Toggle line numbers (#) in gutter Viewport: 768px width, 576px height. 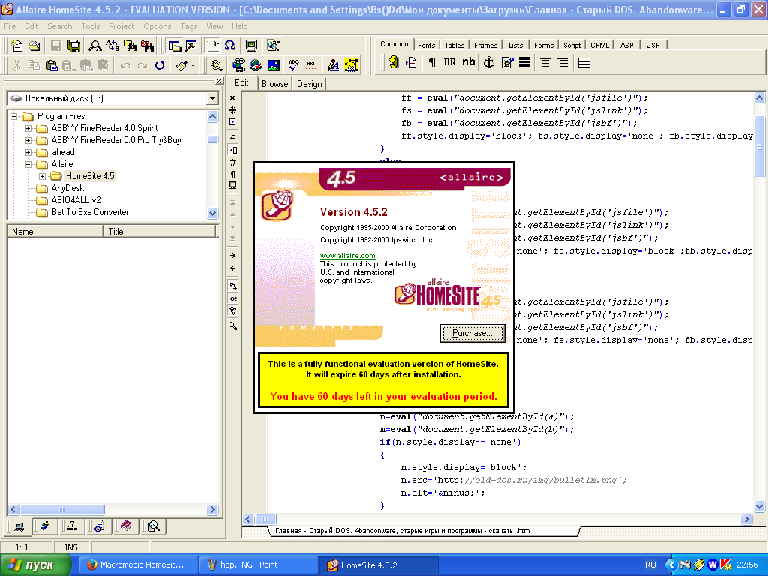[232, 162]
